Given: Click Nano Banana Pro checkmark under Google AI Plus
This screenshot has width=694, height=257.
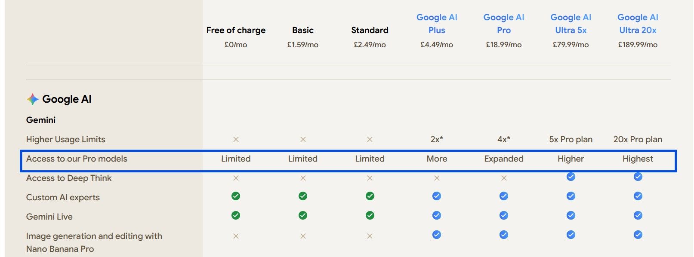Looking at the screenshot, I should 437,235.
